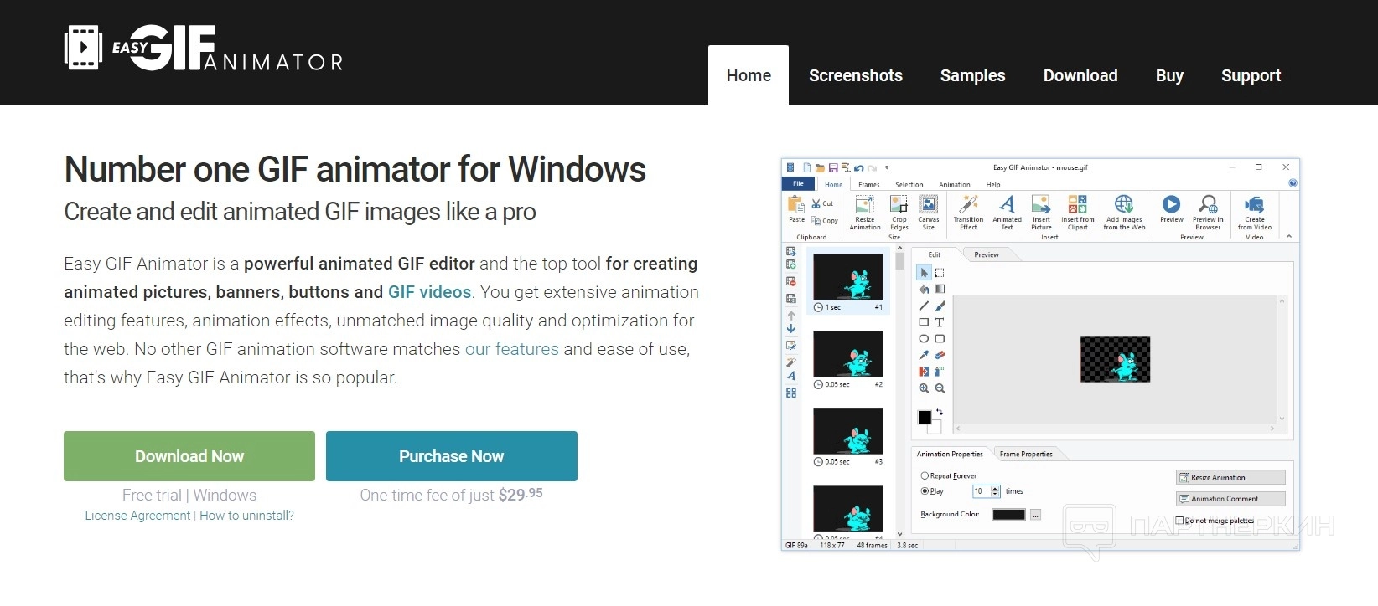Pick the eyedropper color picker tool
Viewport: 1378px width, 606px height.
[924, 355]
